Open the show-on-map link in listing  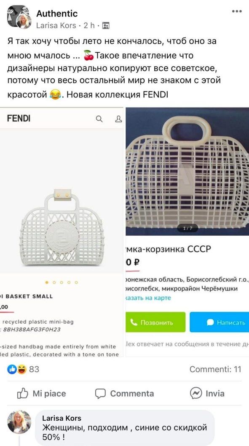pyautogui.click(x=148, y=298)
